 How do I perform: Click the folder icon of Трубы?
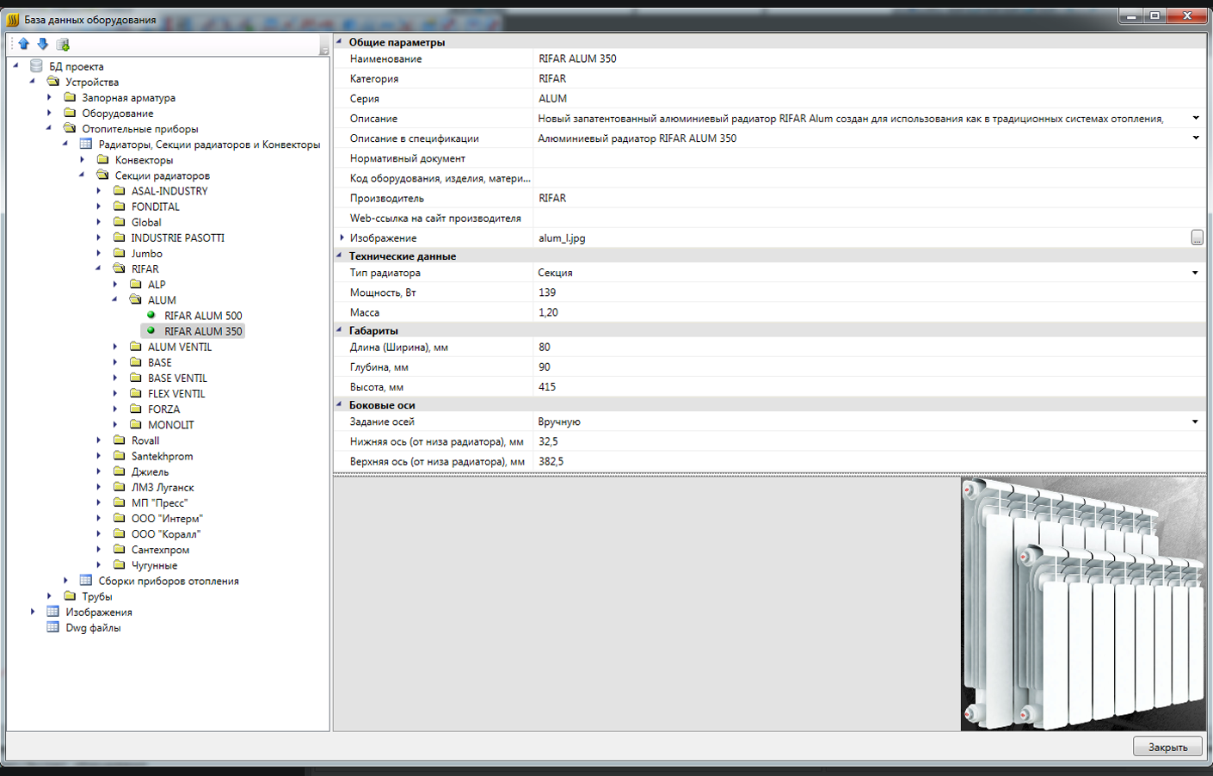70,596
